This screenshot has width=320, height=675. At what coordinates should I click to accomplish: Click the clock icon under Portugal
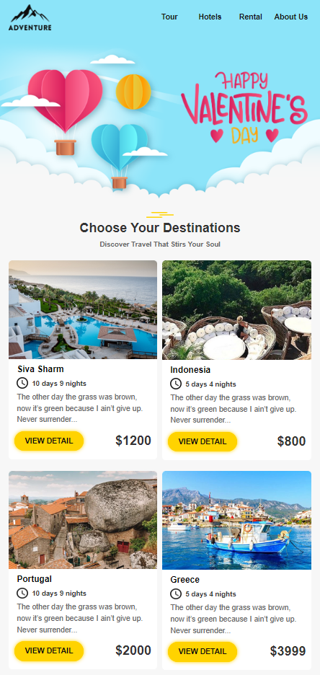(x=22, y=593)
